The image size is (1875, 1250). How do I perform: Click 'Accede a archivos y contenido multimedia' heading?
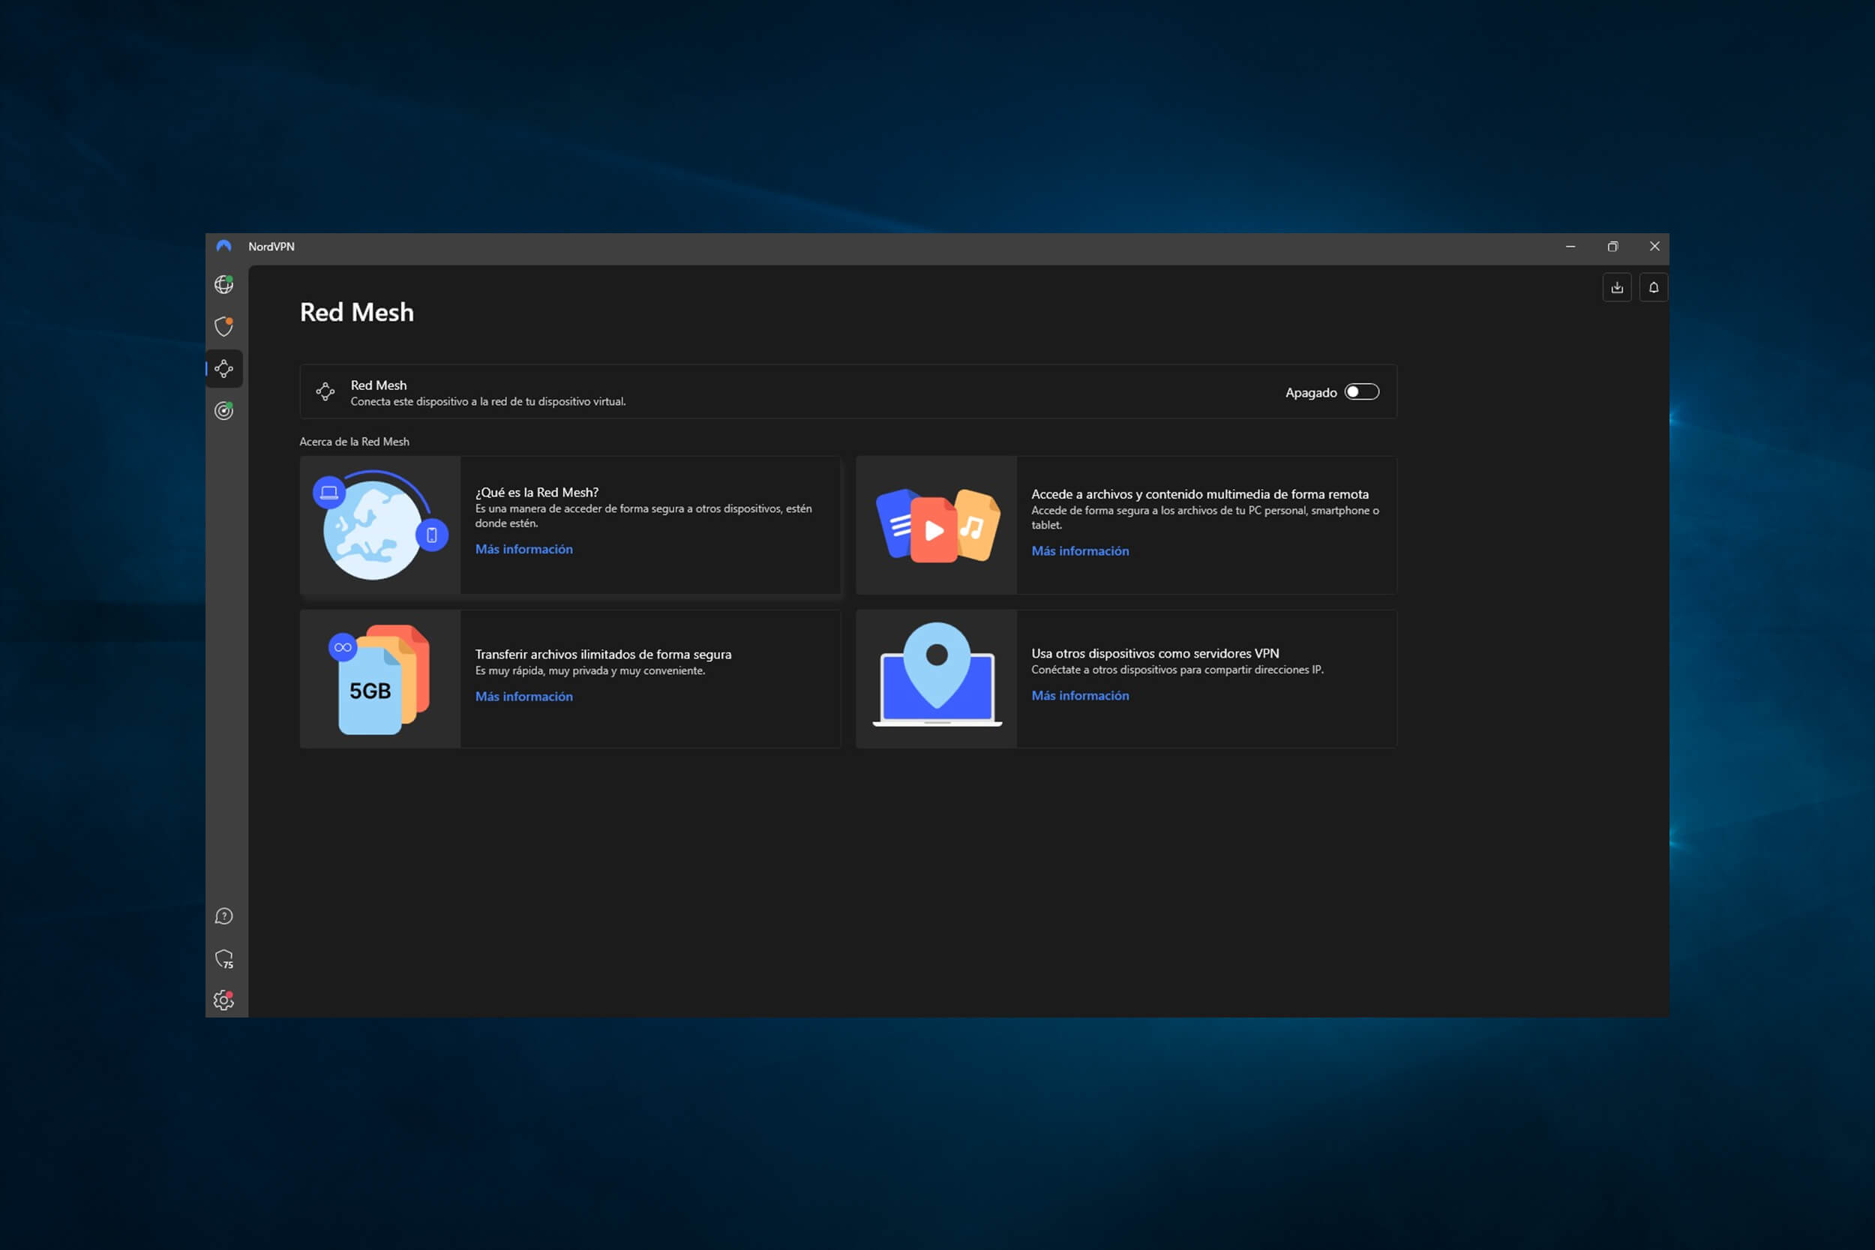pyautogui.click(x=1200, y=494)
